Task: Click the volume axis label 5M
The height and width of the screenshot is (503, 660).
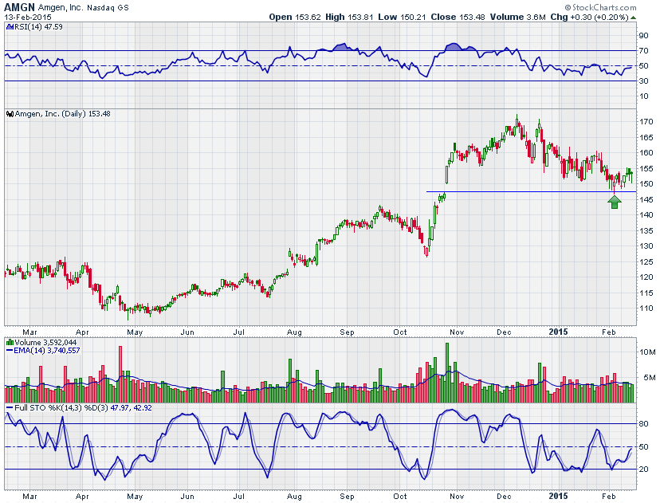Action: [x=649, y=378]
